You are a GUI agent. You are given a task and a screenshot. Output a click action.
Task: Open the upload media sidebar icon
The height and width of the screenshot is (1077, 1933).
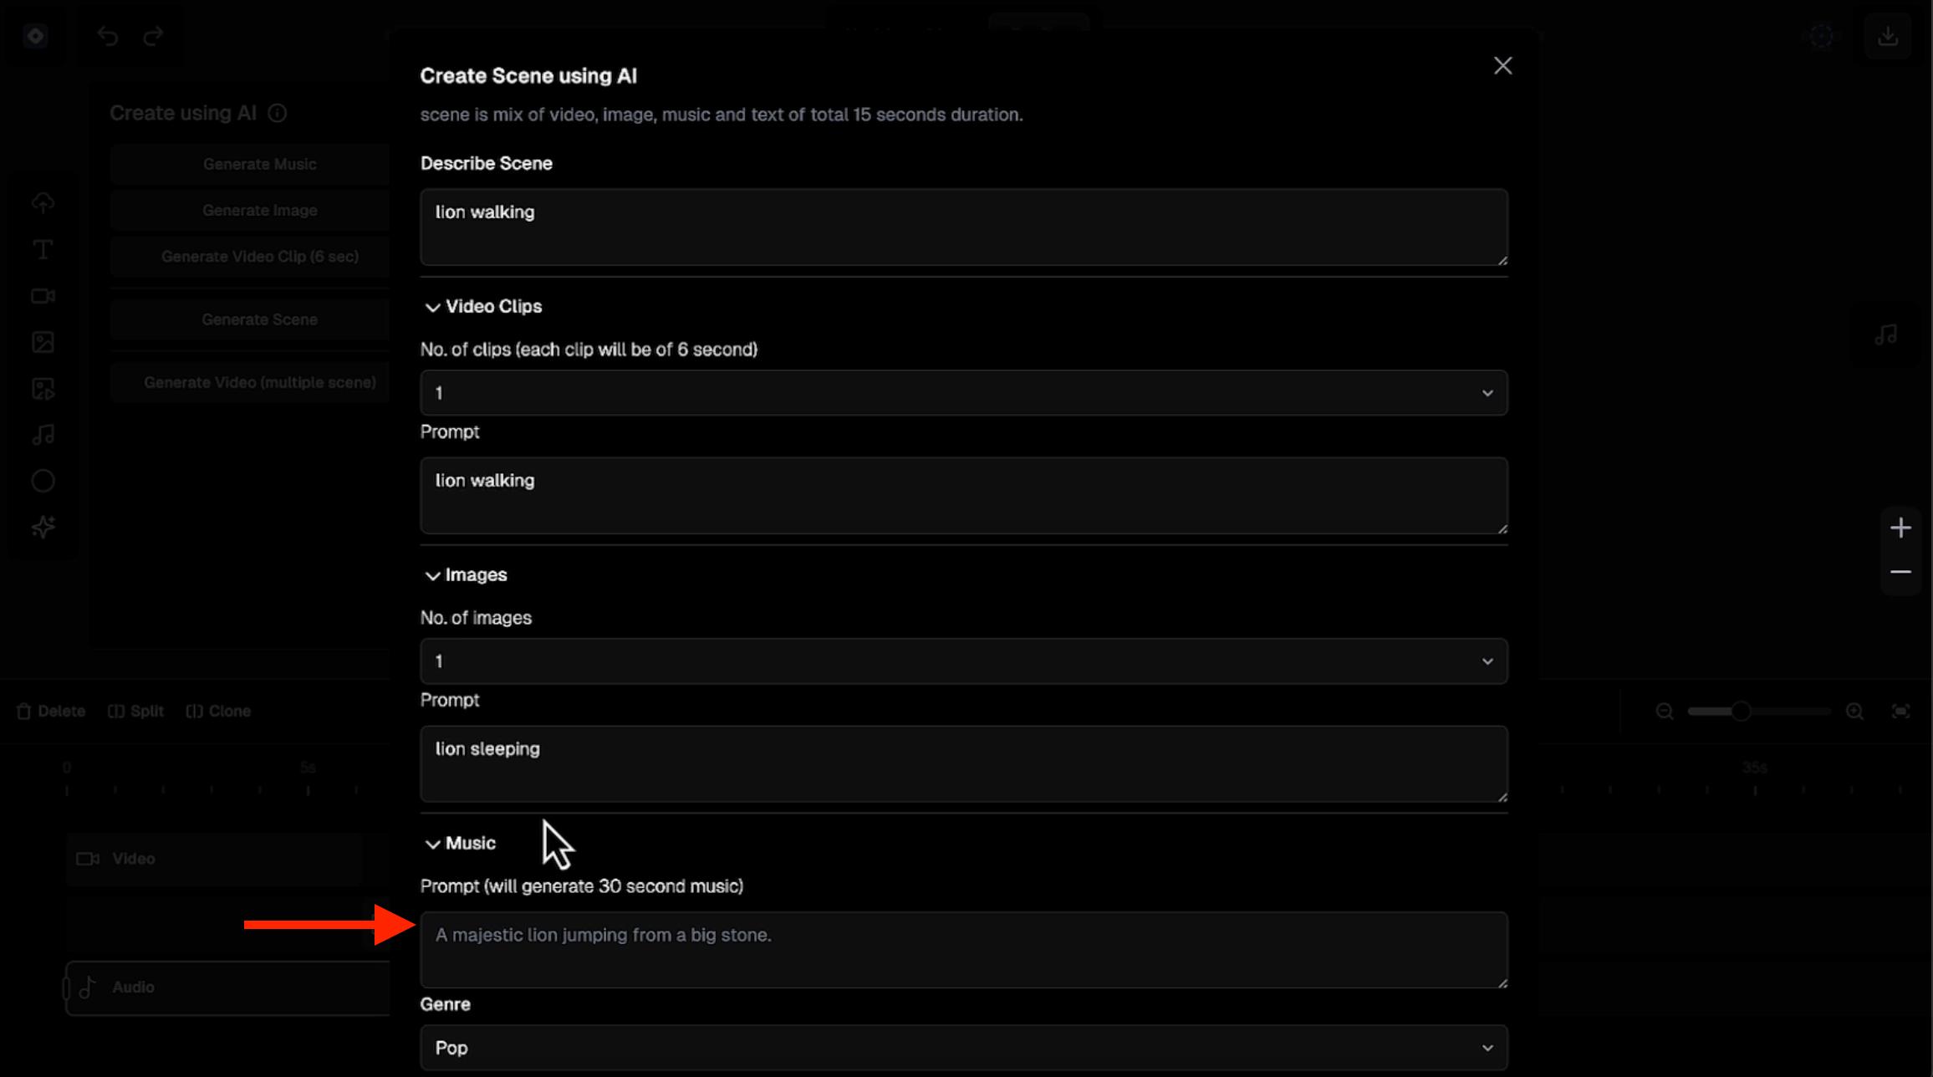(x=43, y=203)
